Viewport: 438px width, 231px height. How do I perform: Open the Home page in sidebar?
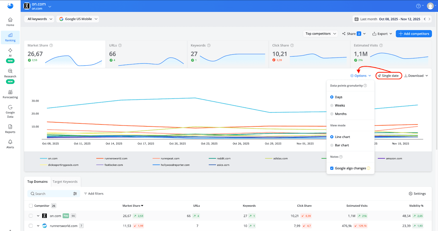pyautogui.click(x=10, y=22)
